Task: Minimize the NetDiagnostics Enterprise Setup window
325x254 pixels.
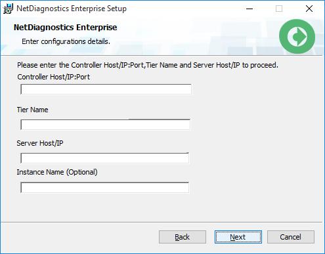Action: 249,9
